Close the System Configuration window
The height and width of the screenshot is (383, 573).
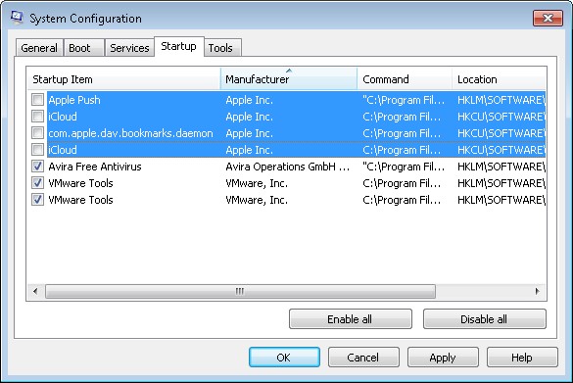point(548,18)
